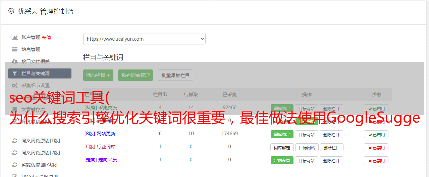Screen dimensions: 429x177
Task: Click the 操作 column header
Action: (x=307, y=95)
